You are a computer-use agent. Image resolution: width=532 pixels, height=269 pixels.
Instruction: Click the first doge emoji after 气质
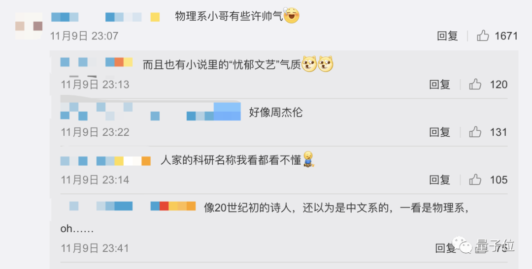(309, 64)
